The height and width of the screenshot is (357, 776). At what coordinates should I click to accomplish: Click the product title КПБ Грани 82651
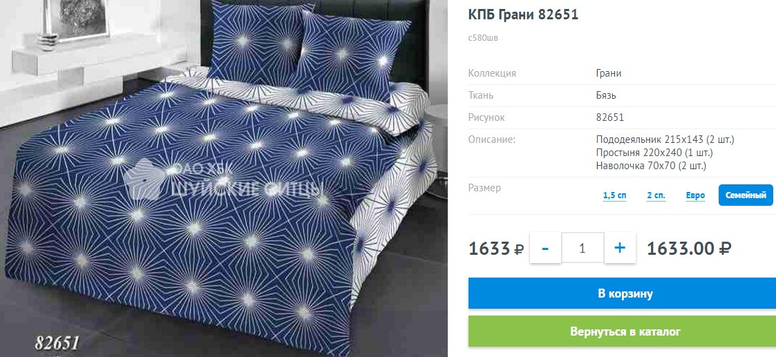point(523,15)
